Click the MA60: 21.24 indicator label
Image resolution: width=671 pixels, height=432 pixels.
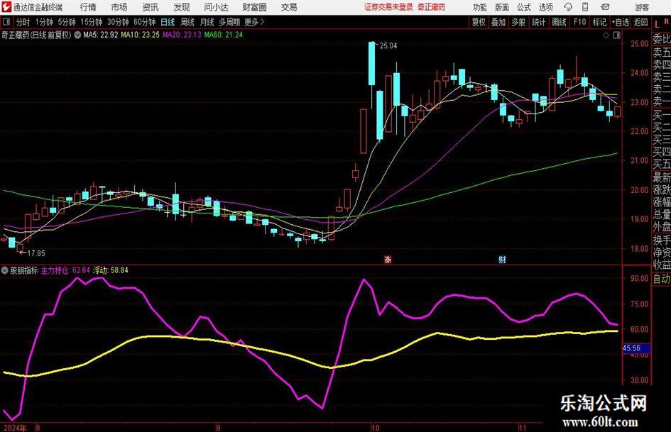click(224, 35)
